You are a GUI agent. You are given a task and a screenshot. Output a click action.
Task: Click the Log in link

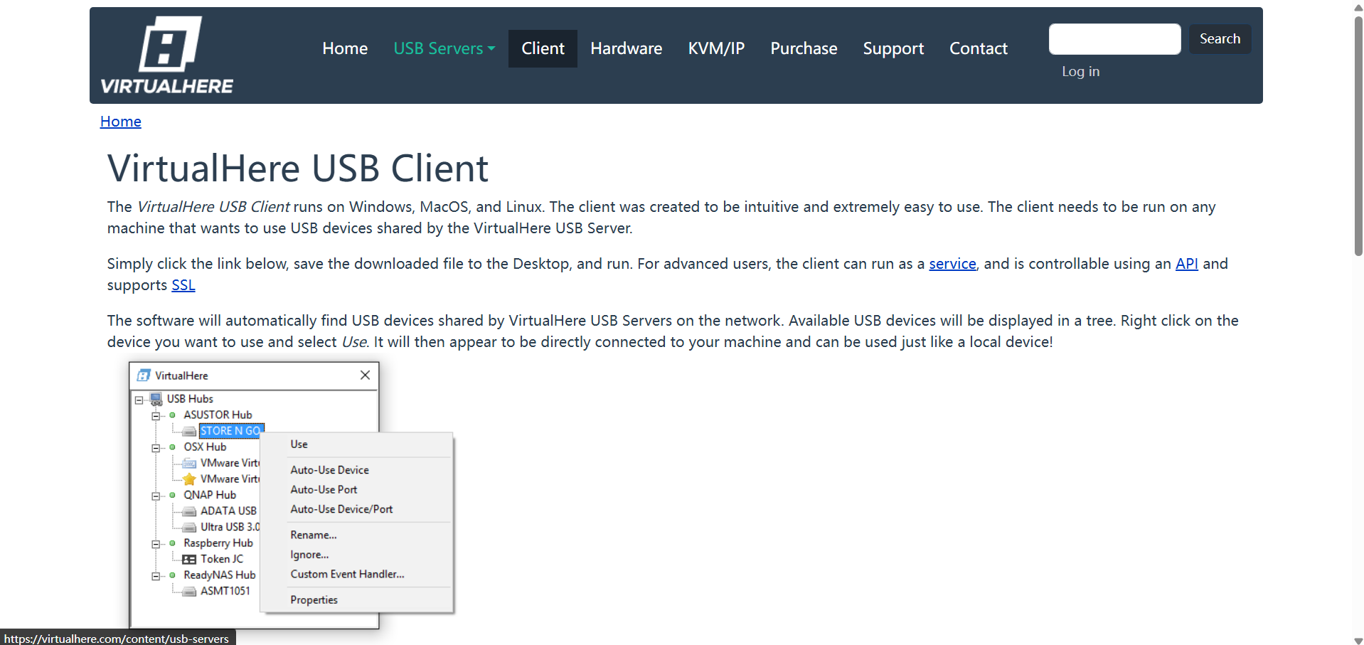pyautogui.click(x=1080, y=71)
